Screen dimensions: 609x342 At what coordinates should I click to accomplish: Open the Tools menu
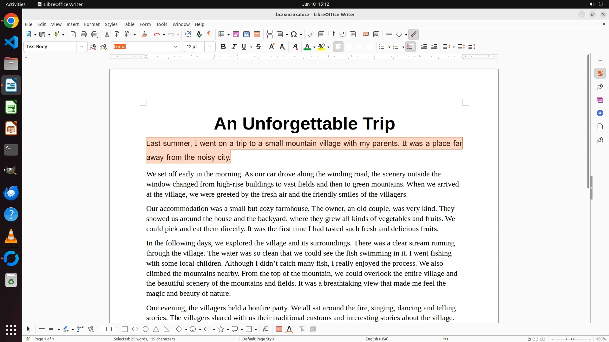click(161, 24)
